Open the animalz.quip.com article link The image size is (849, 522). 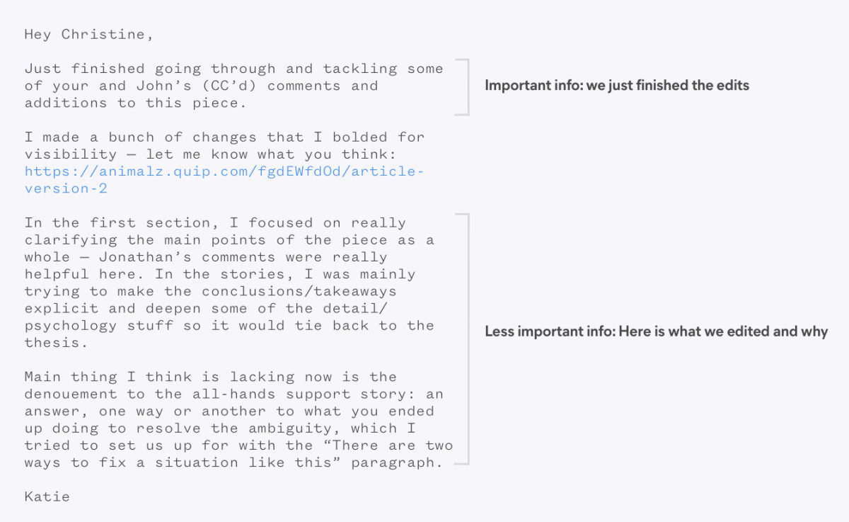[224, 171]
